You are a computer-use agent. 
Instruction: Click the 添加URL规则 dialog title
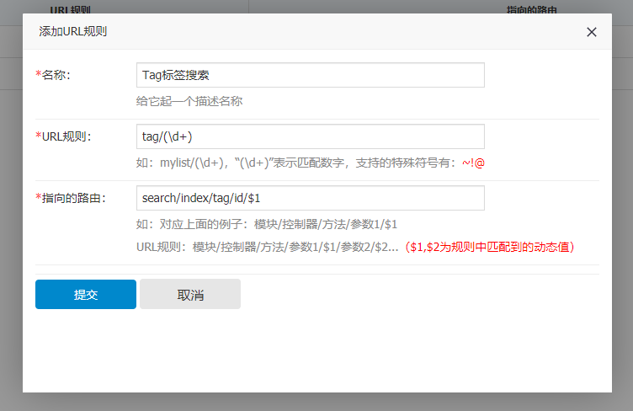pos(72,32)
